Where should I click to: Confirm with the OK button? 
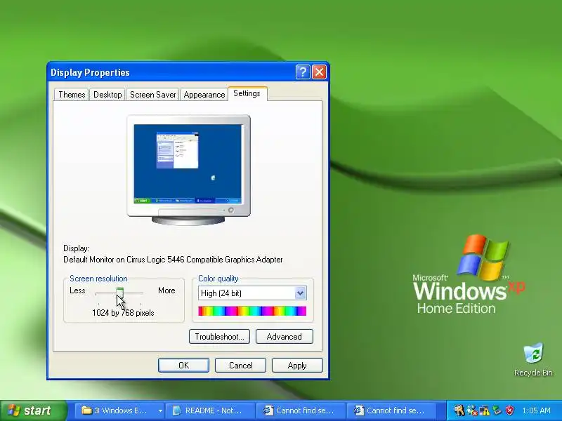click(183, 365)
